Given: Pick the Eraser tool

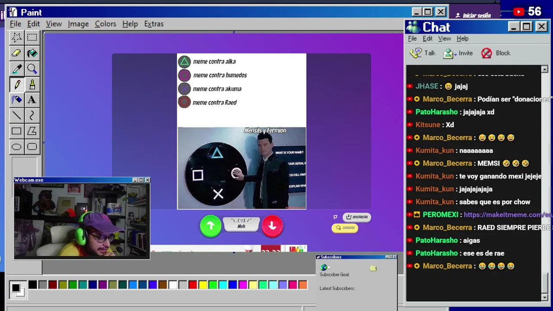Looking at the screenshot, I should click(x=16, y=53).
